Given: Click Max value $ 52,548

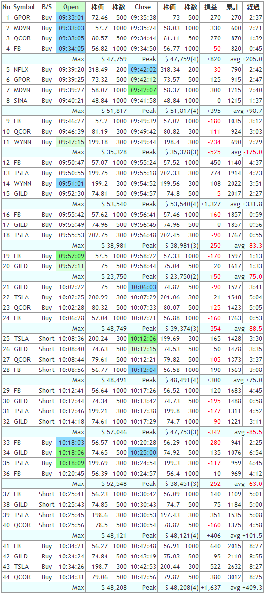Looking at the screenshot, I should [x=114, y=484].
